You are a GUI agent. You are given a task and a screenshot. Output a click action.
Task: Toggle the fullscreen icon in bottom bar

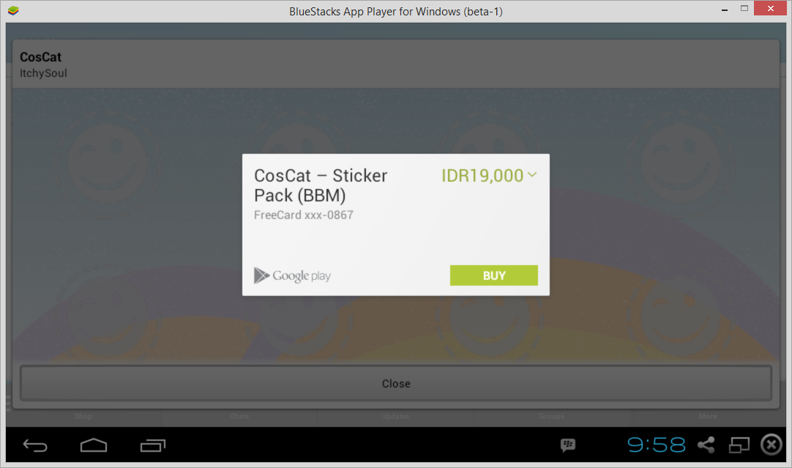(739, 445)
